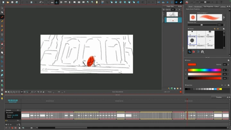Select the Brush tool in left toolbar
Screen dimensions: 231x130
2,17
